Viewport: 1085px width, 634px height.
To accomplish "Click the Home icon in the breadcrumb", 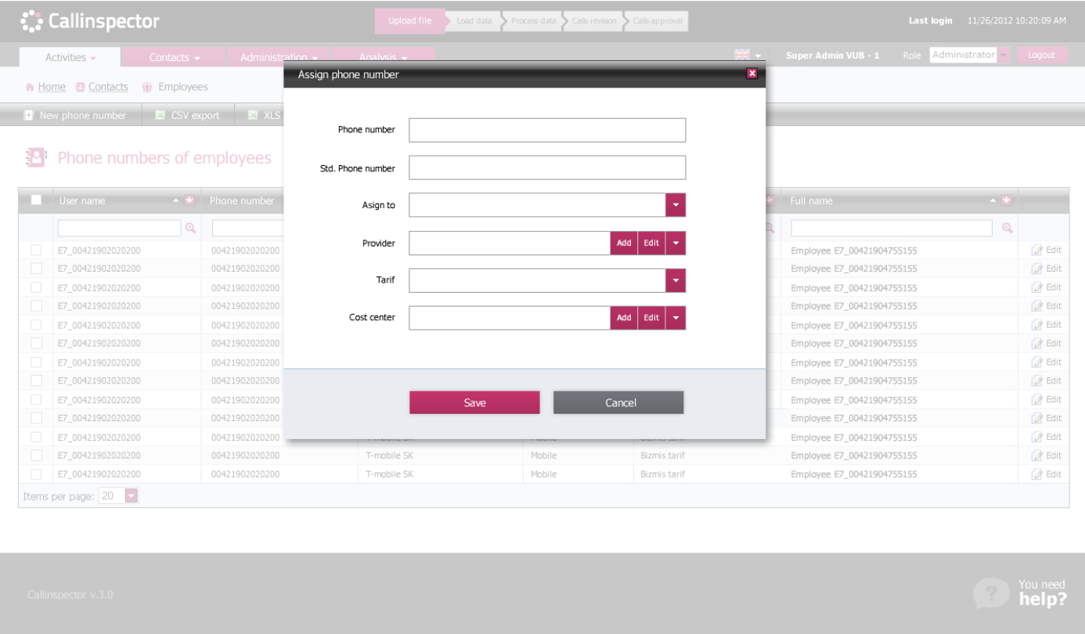I will [x=30, y=86].
